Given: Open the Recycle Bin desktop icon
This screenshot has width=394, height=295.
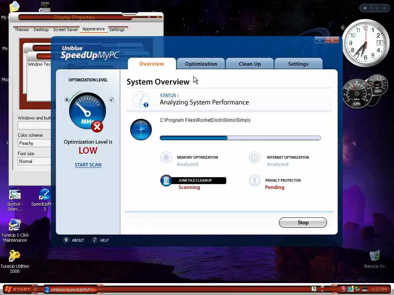Looking at the screenshot, I should click(x=375, y=259).
